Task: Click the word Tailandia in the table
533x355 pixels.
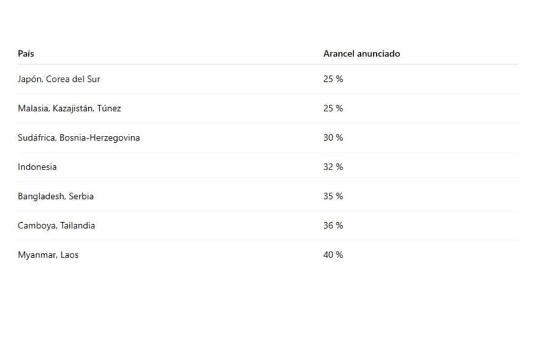Action: 77,226
